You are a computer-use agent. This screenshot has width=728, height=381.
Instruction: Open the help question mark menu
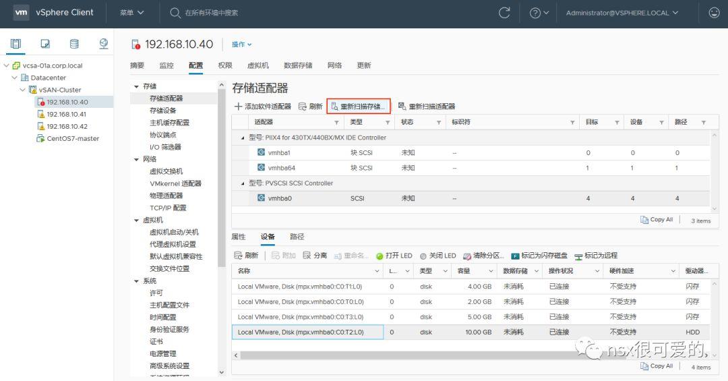click(539, 13)
